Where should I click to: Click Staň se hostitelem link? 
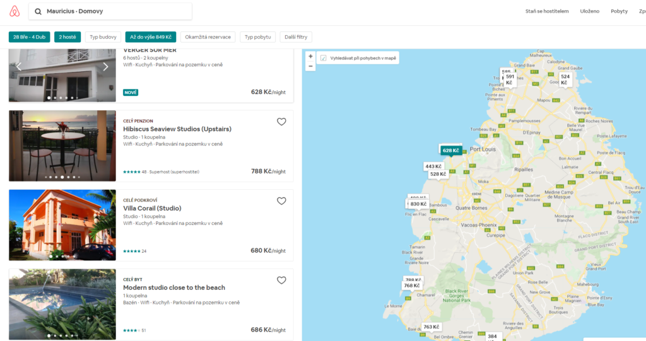click(x=547, y=11)
